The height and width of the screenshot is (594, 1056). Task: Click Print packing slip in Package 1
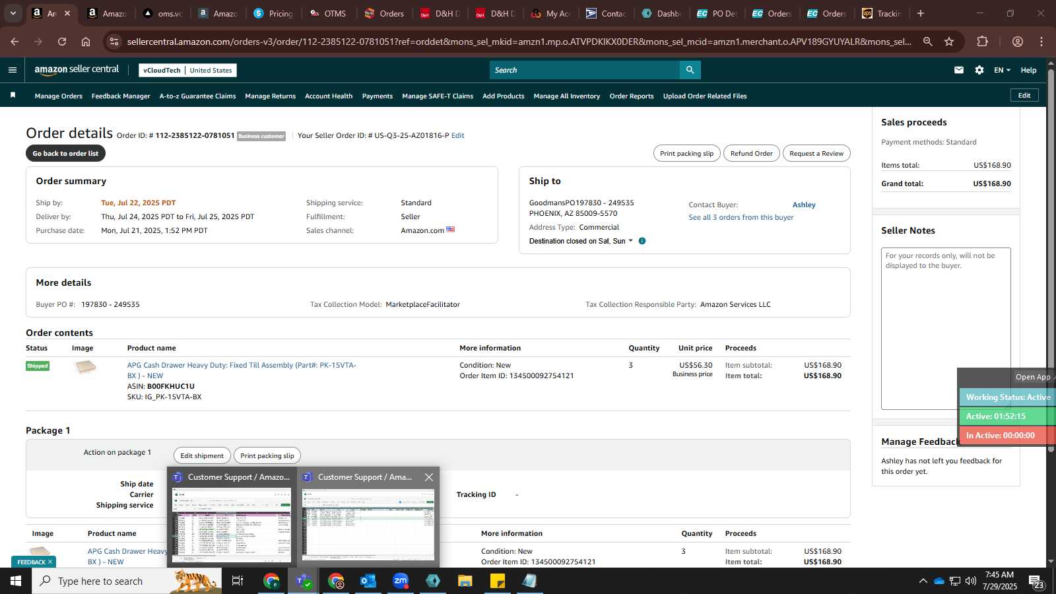click(267, 455)
